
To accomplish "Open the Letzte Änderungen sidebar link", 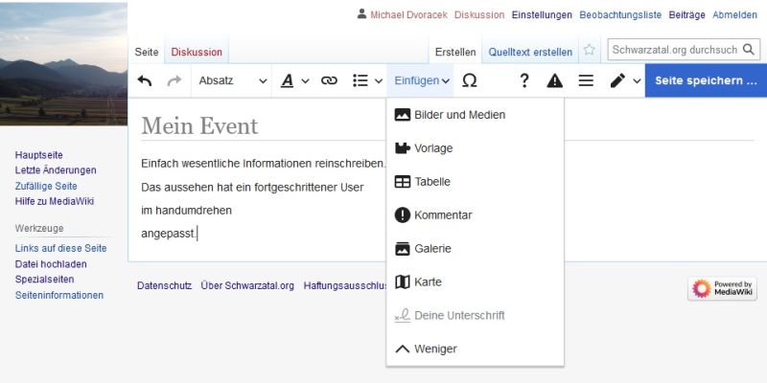I will point(56,170).
